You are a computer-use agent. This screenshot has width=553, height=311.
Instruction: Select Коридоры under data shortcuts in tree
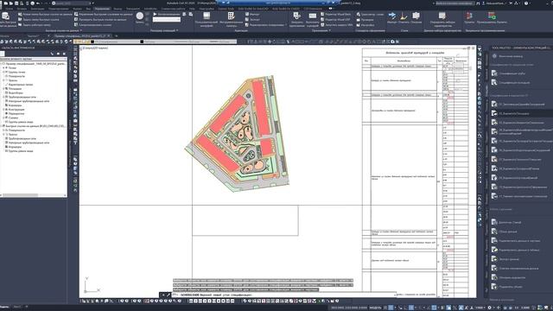(15, 147)
